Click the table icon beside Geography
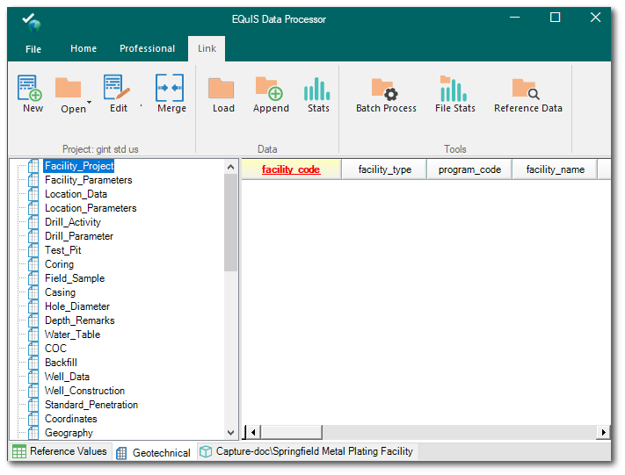 pyautogui.click(x=33, y=433)
